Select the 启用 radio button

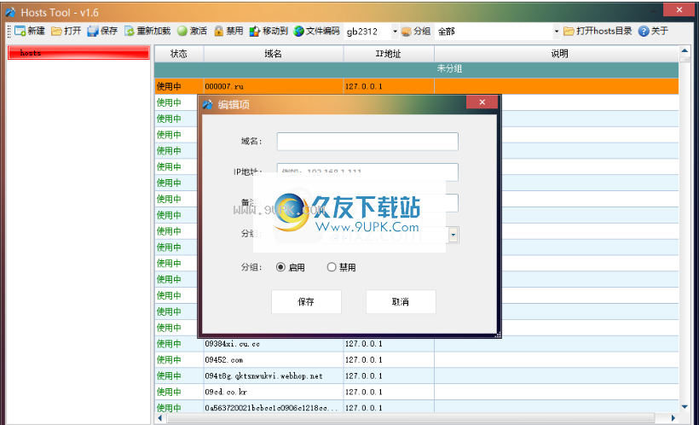(x=280, y=267)
